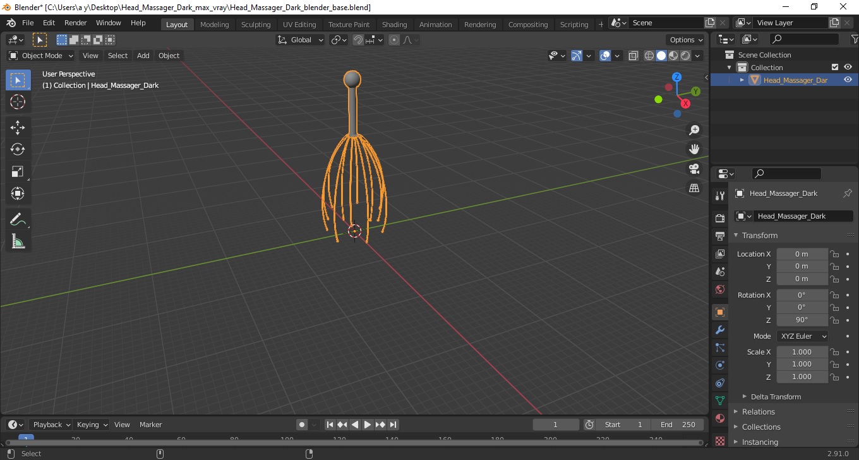Hide the Collection with eye icon

click(848, 67)
